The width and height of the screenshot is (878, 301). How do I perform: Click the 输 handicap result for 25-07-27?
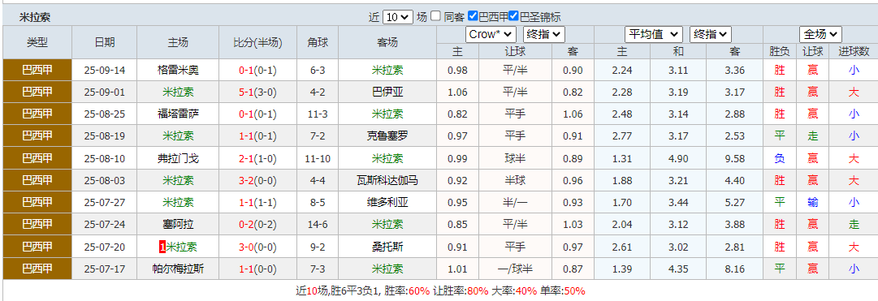[x=813, y=203]
